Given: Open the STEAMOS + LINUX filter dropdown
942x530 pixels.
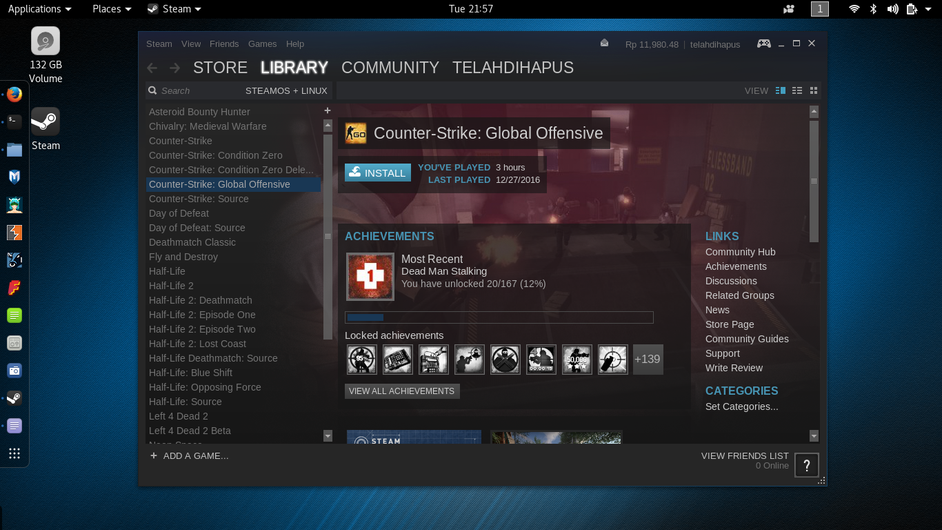Looking at the screenshot, I should pos(286,90).
